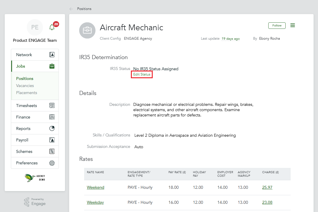Open the Reports menu item
Image resolution: width=318 pixels, height=212 pixels.
point(35,128)
